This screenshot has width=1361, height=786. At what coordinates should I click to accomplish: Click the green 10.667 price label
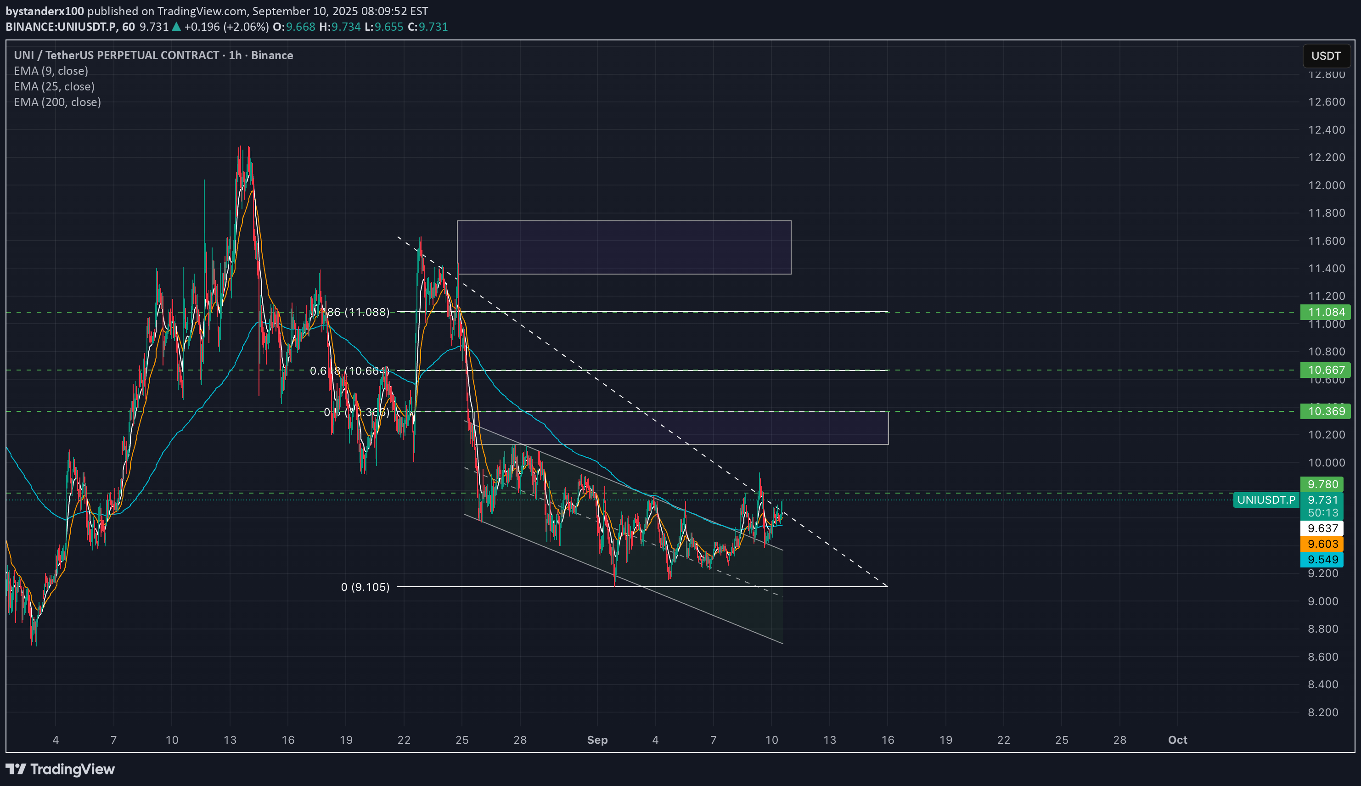click(1325, 370)
